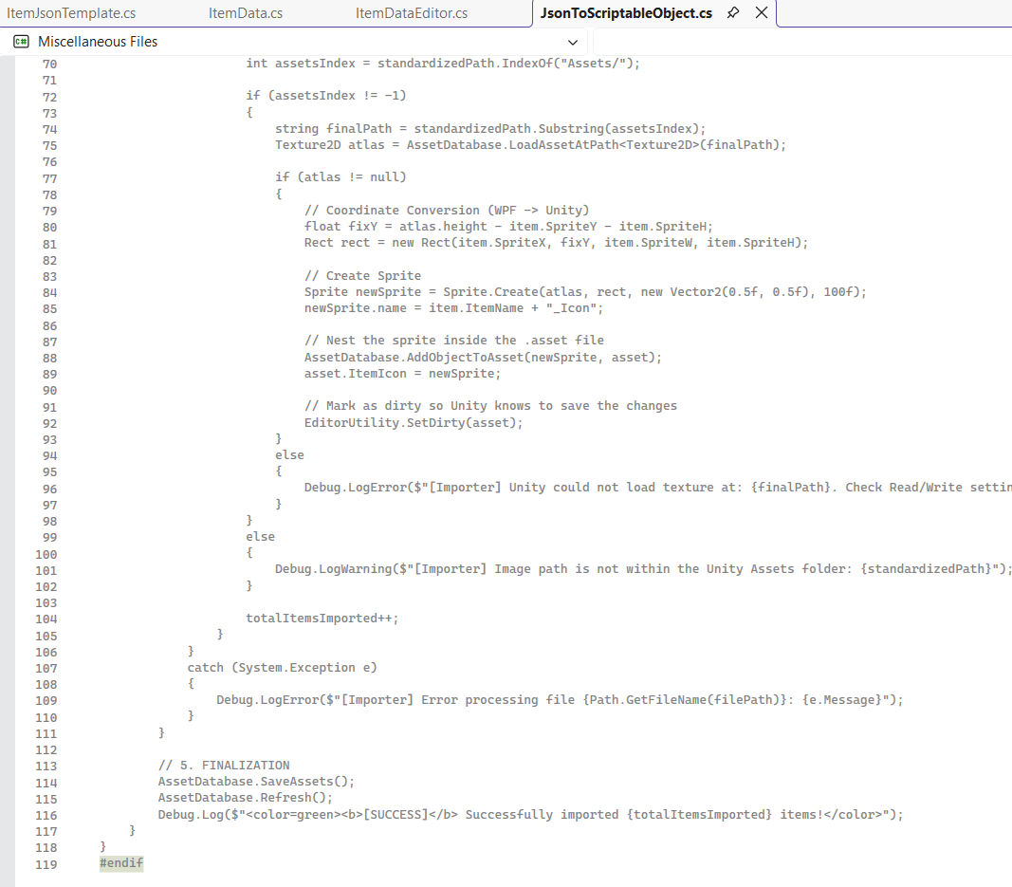The height and width of the screenshot is (887, 1012).
Task: Click the C# project icon beside Miscellaneous Files
Action: pos(21,42)
